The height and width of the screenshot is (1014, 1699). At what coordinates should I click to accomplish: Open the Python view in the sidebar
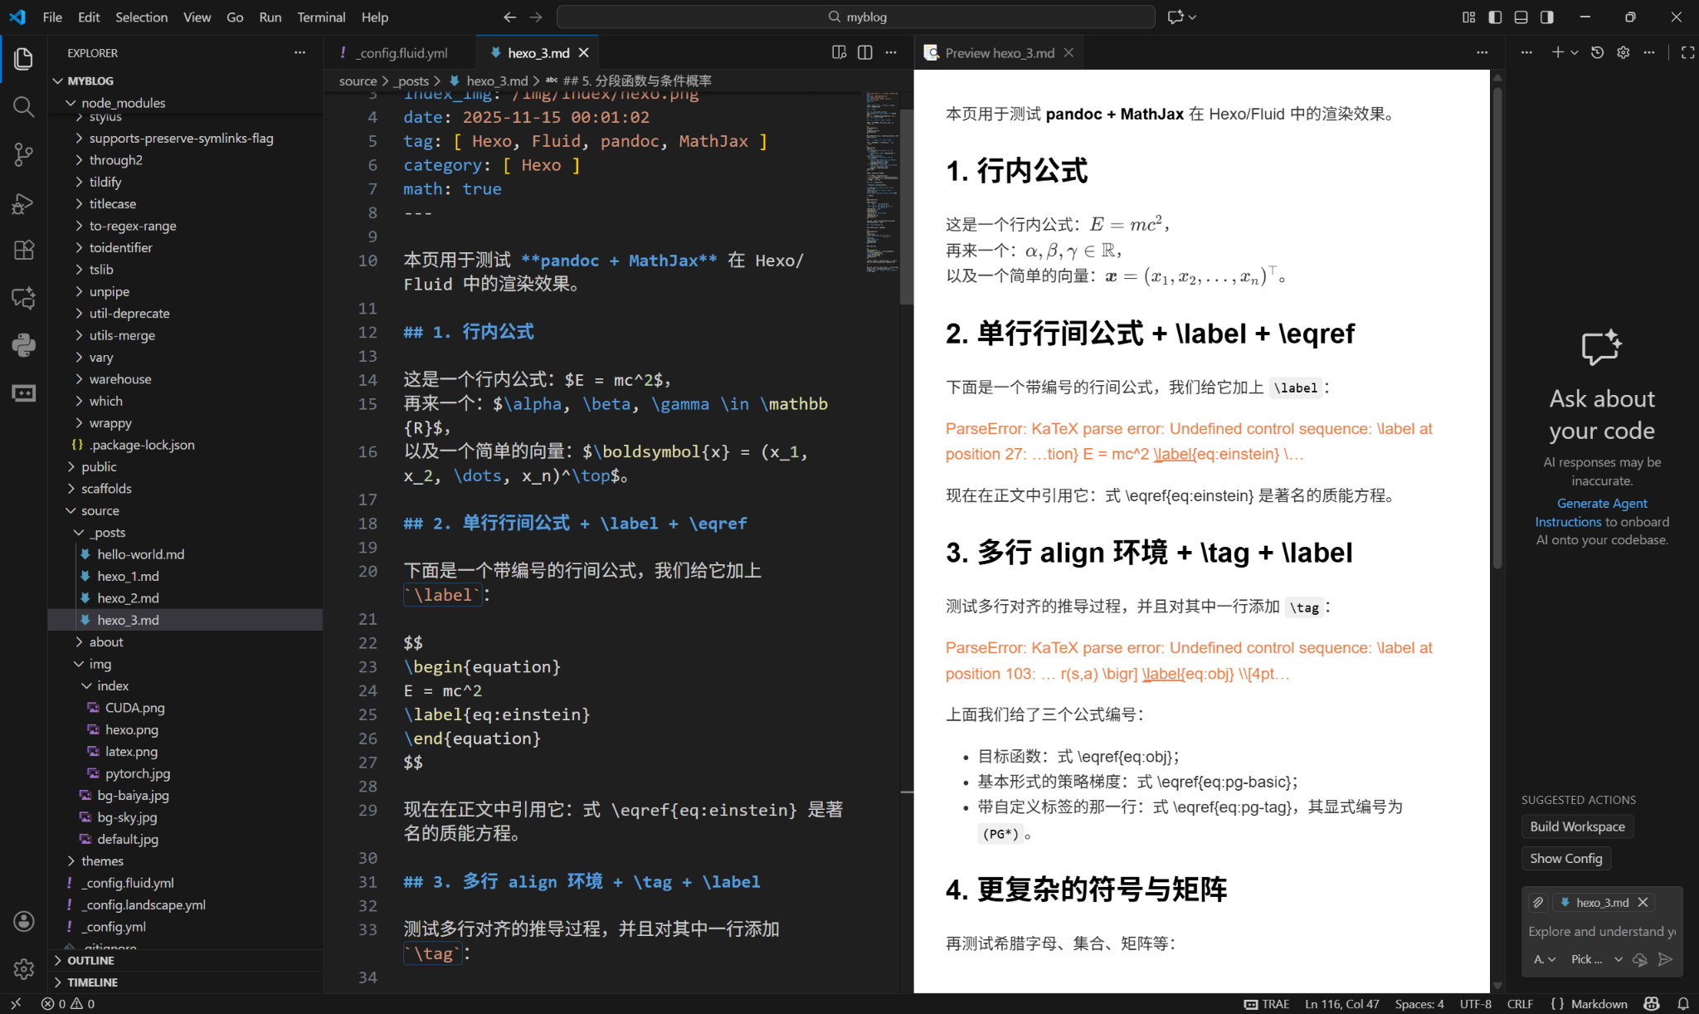[22, 345]
